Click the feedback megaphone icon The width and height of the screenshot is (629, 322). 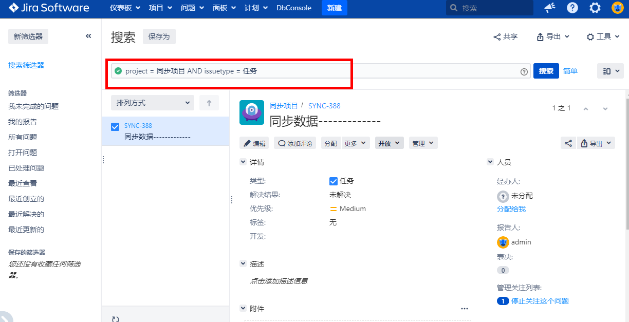tap(550, 8)
